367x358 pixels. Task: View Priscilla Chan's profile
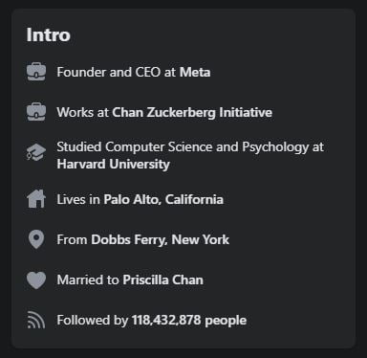(x=162, y=280)
